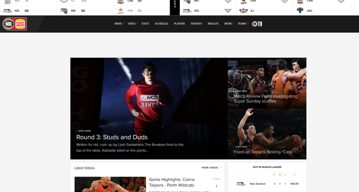Click the Hawks player hero image
The width and height of the screenshot is (359, 192).
pos(149,108)
